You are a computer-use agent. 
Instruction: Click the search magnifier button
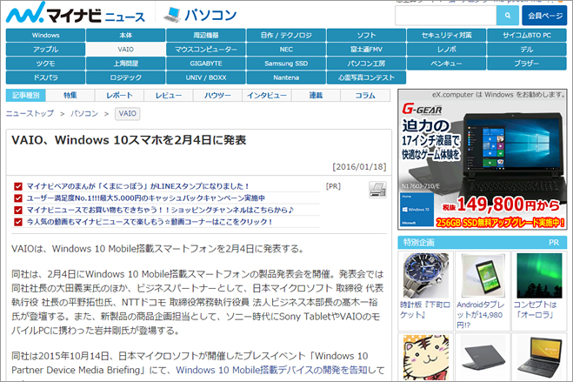[x=508, y=16]
